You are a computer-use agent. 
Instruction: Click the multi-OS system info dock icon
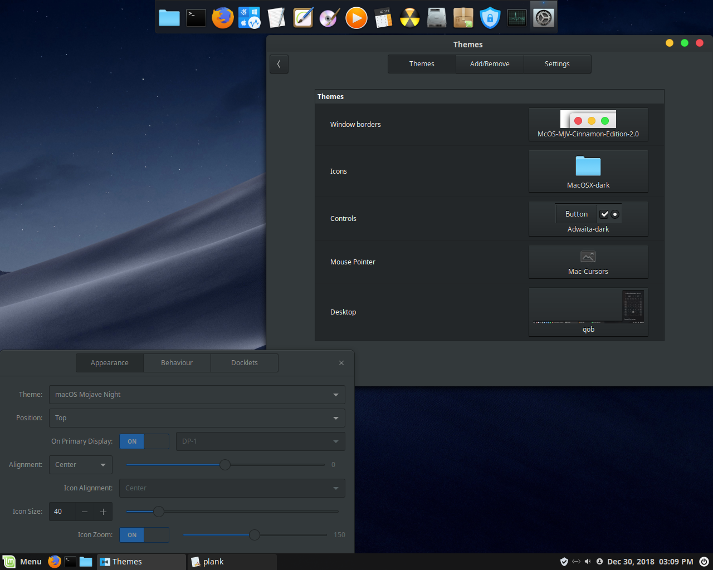click(250, 18)
